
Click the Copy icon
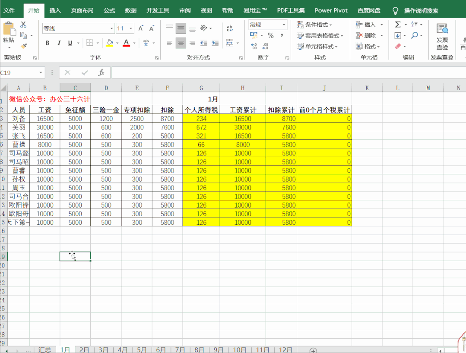pos(23,35)
